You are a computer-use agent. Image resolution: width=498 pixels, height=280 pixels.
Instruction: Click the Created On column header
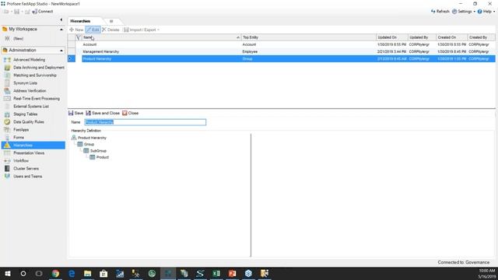[451, 37]
